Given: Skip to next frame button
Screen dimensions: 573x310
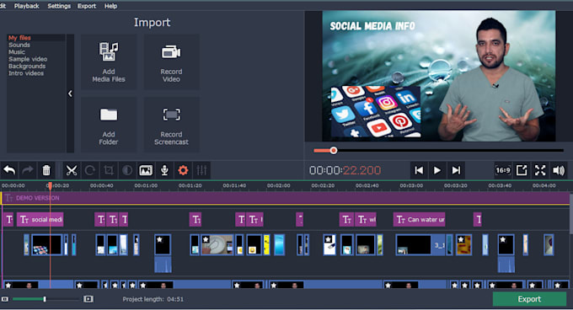Looking at the screenshot, I should coord(456,170).
